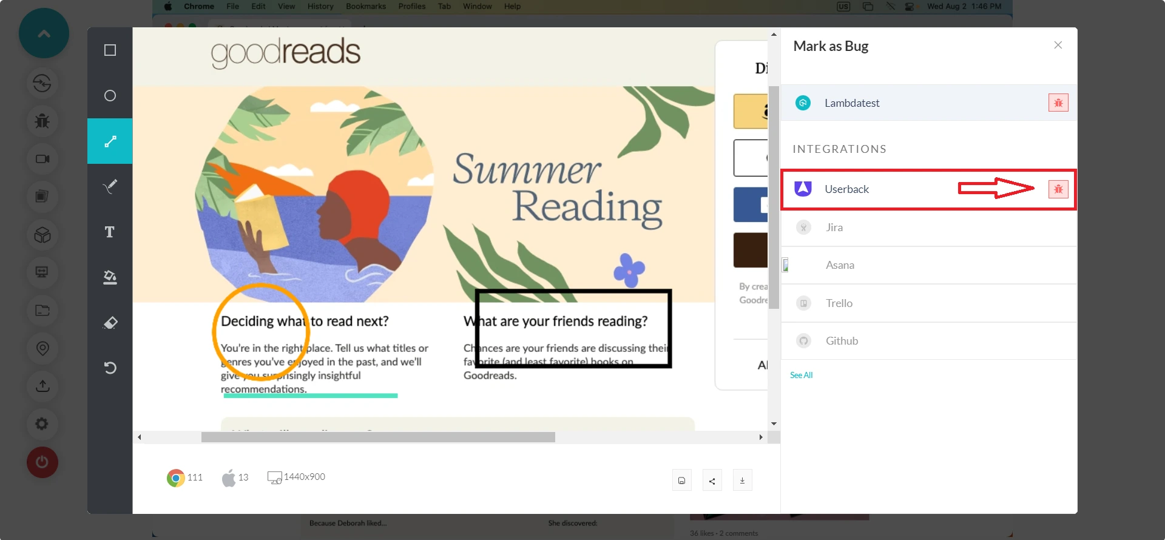The height and width of the screenshot is (540, 1165).
Task: Select the text annotation tool
Action: tap(110, 232)
